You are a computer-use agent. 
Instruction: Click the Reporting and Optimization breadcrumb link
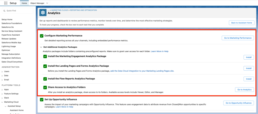[83, 10]
